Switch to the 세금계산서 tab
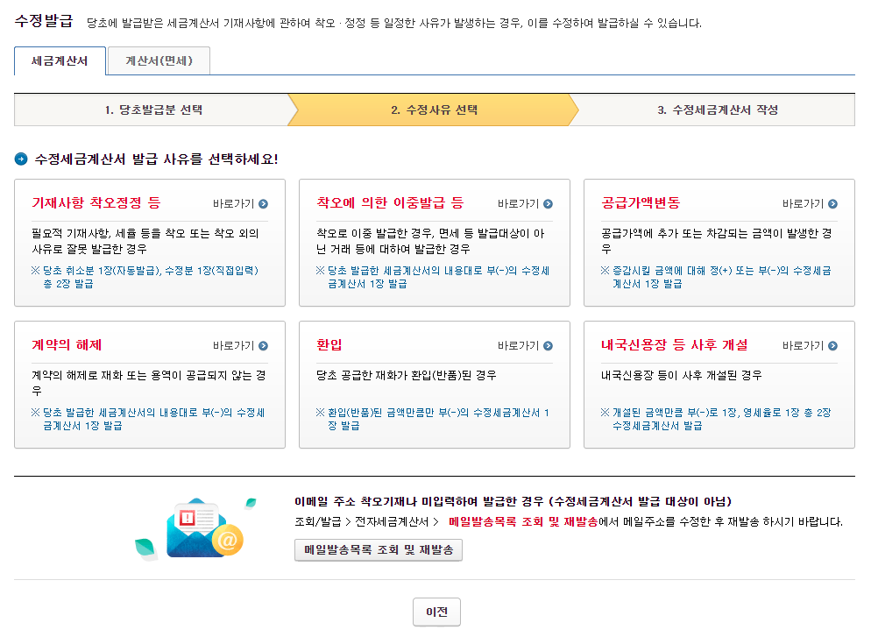Screen dimensions: 871x637 60,61
